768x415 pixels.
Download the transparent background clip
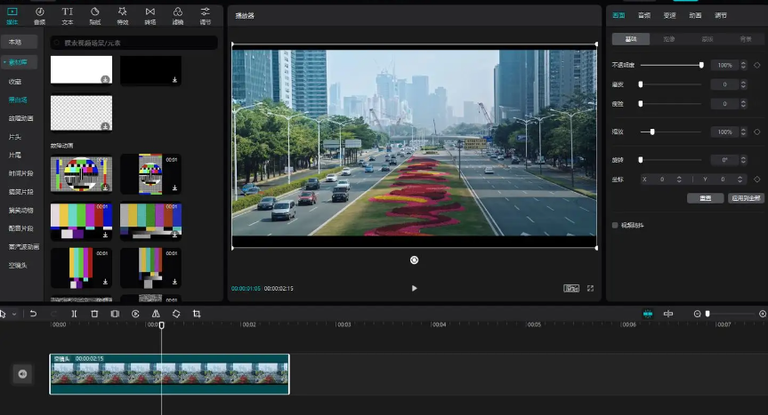(105, 126)
